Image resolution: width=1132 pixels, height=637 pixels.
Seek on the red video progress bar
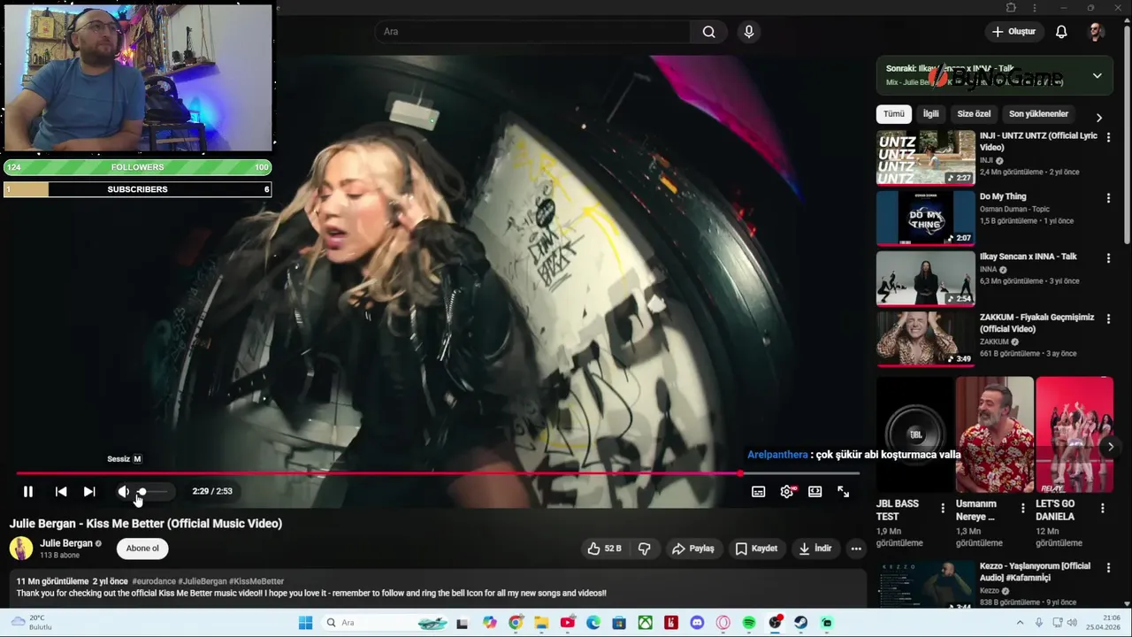point(437,473)
